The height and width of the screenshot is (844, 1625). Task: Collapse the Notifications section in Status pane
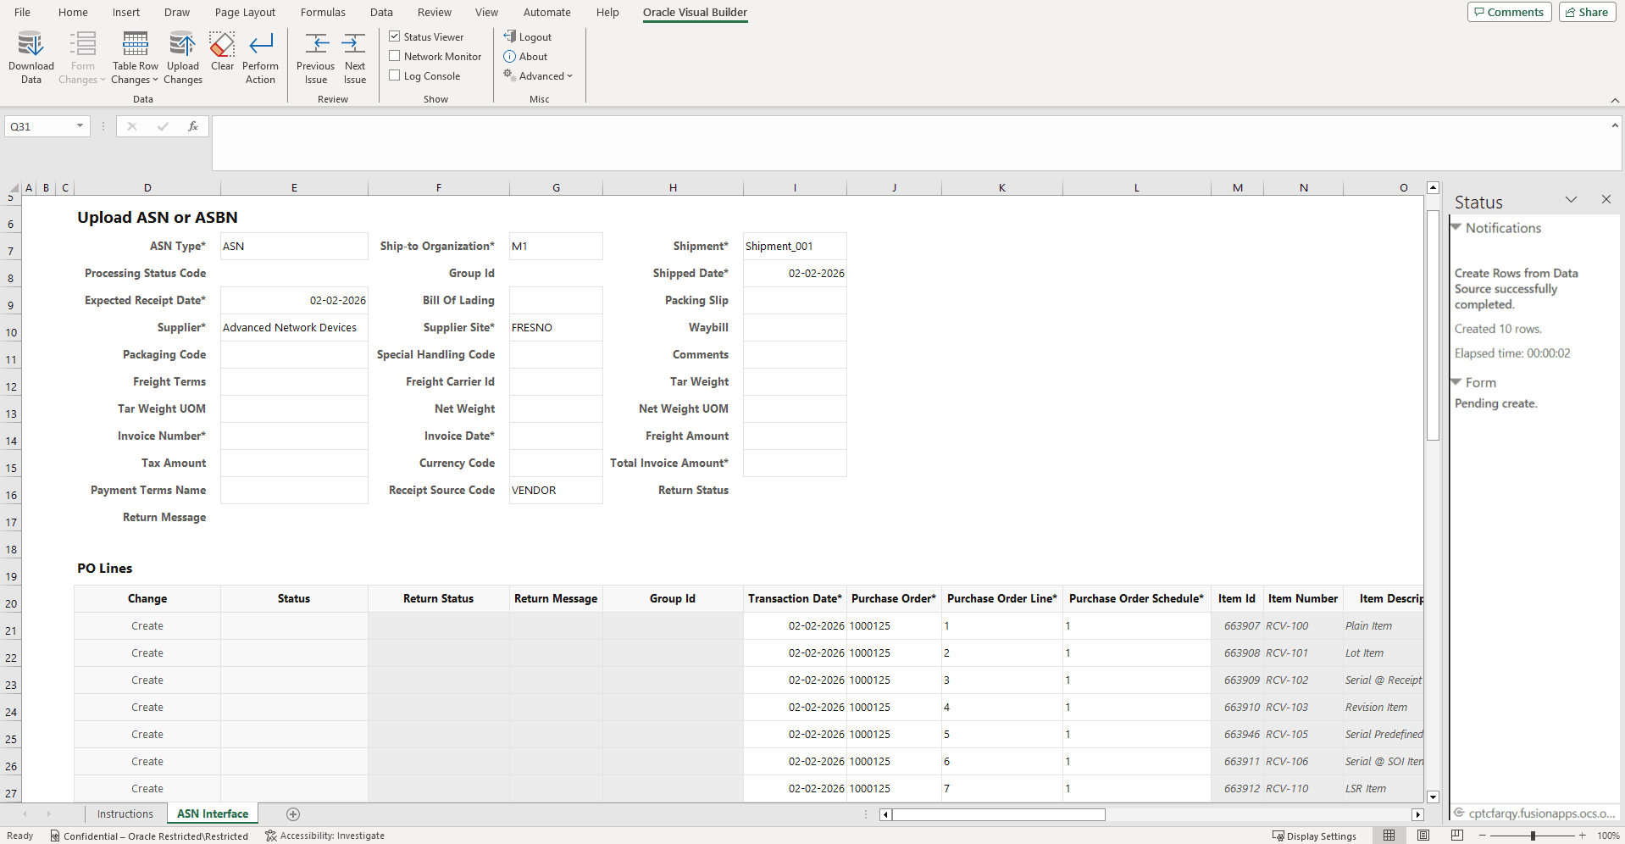(x=1457, y=228)
